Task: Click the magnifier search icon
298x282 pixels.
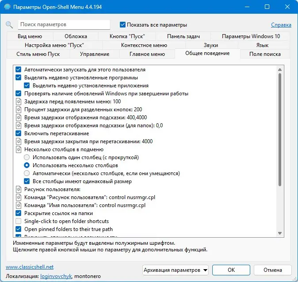Action: [x=9, y=25]
